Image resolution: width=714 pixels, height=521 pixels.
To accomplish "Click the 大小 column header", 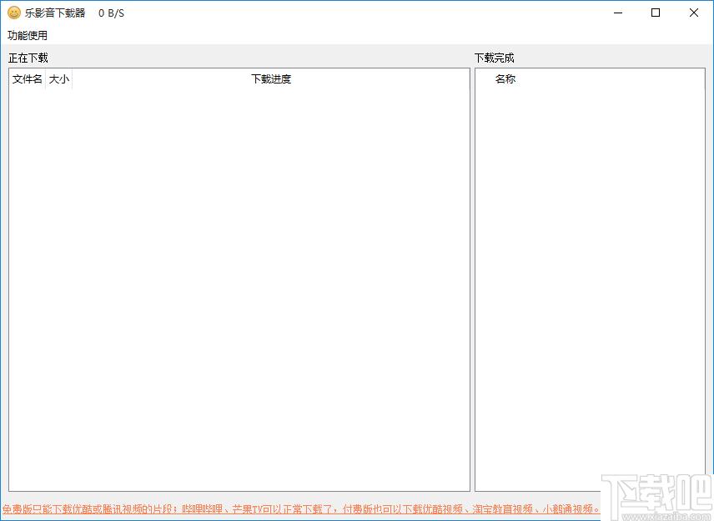I will 58,79.
